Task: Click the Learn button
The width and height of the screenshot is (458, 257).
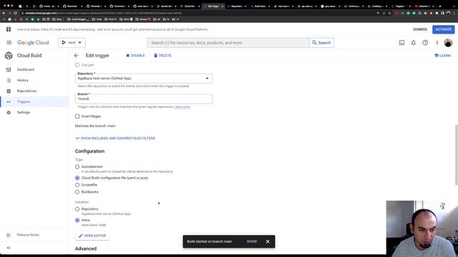Action: click(442, 56)
